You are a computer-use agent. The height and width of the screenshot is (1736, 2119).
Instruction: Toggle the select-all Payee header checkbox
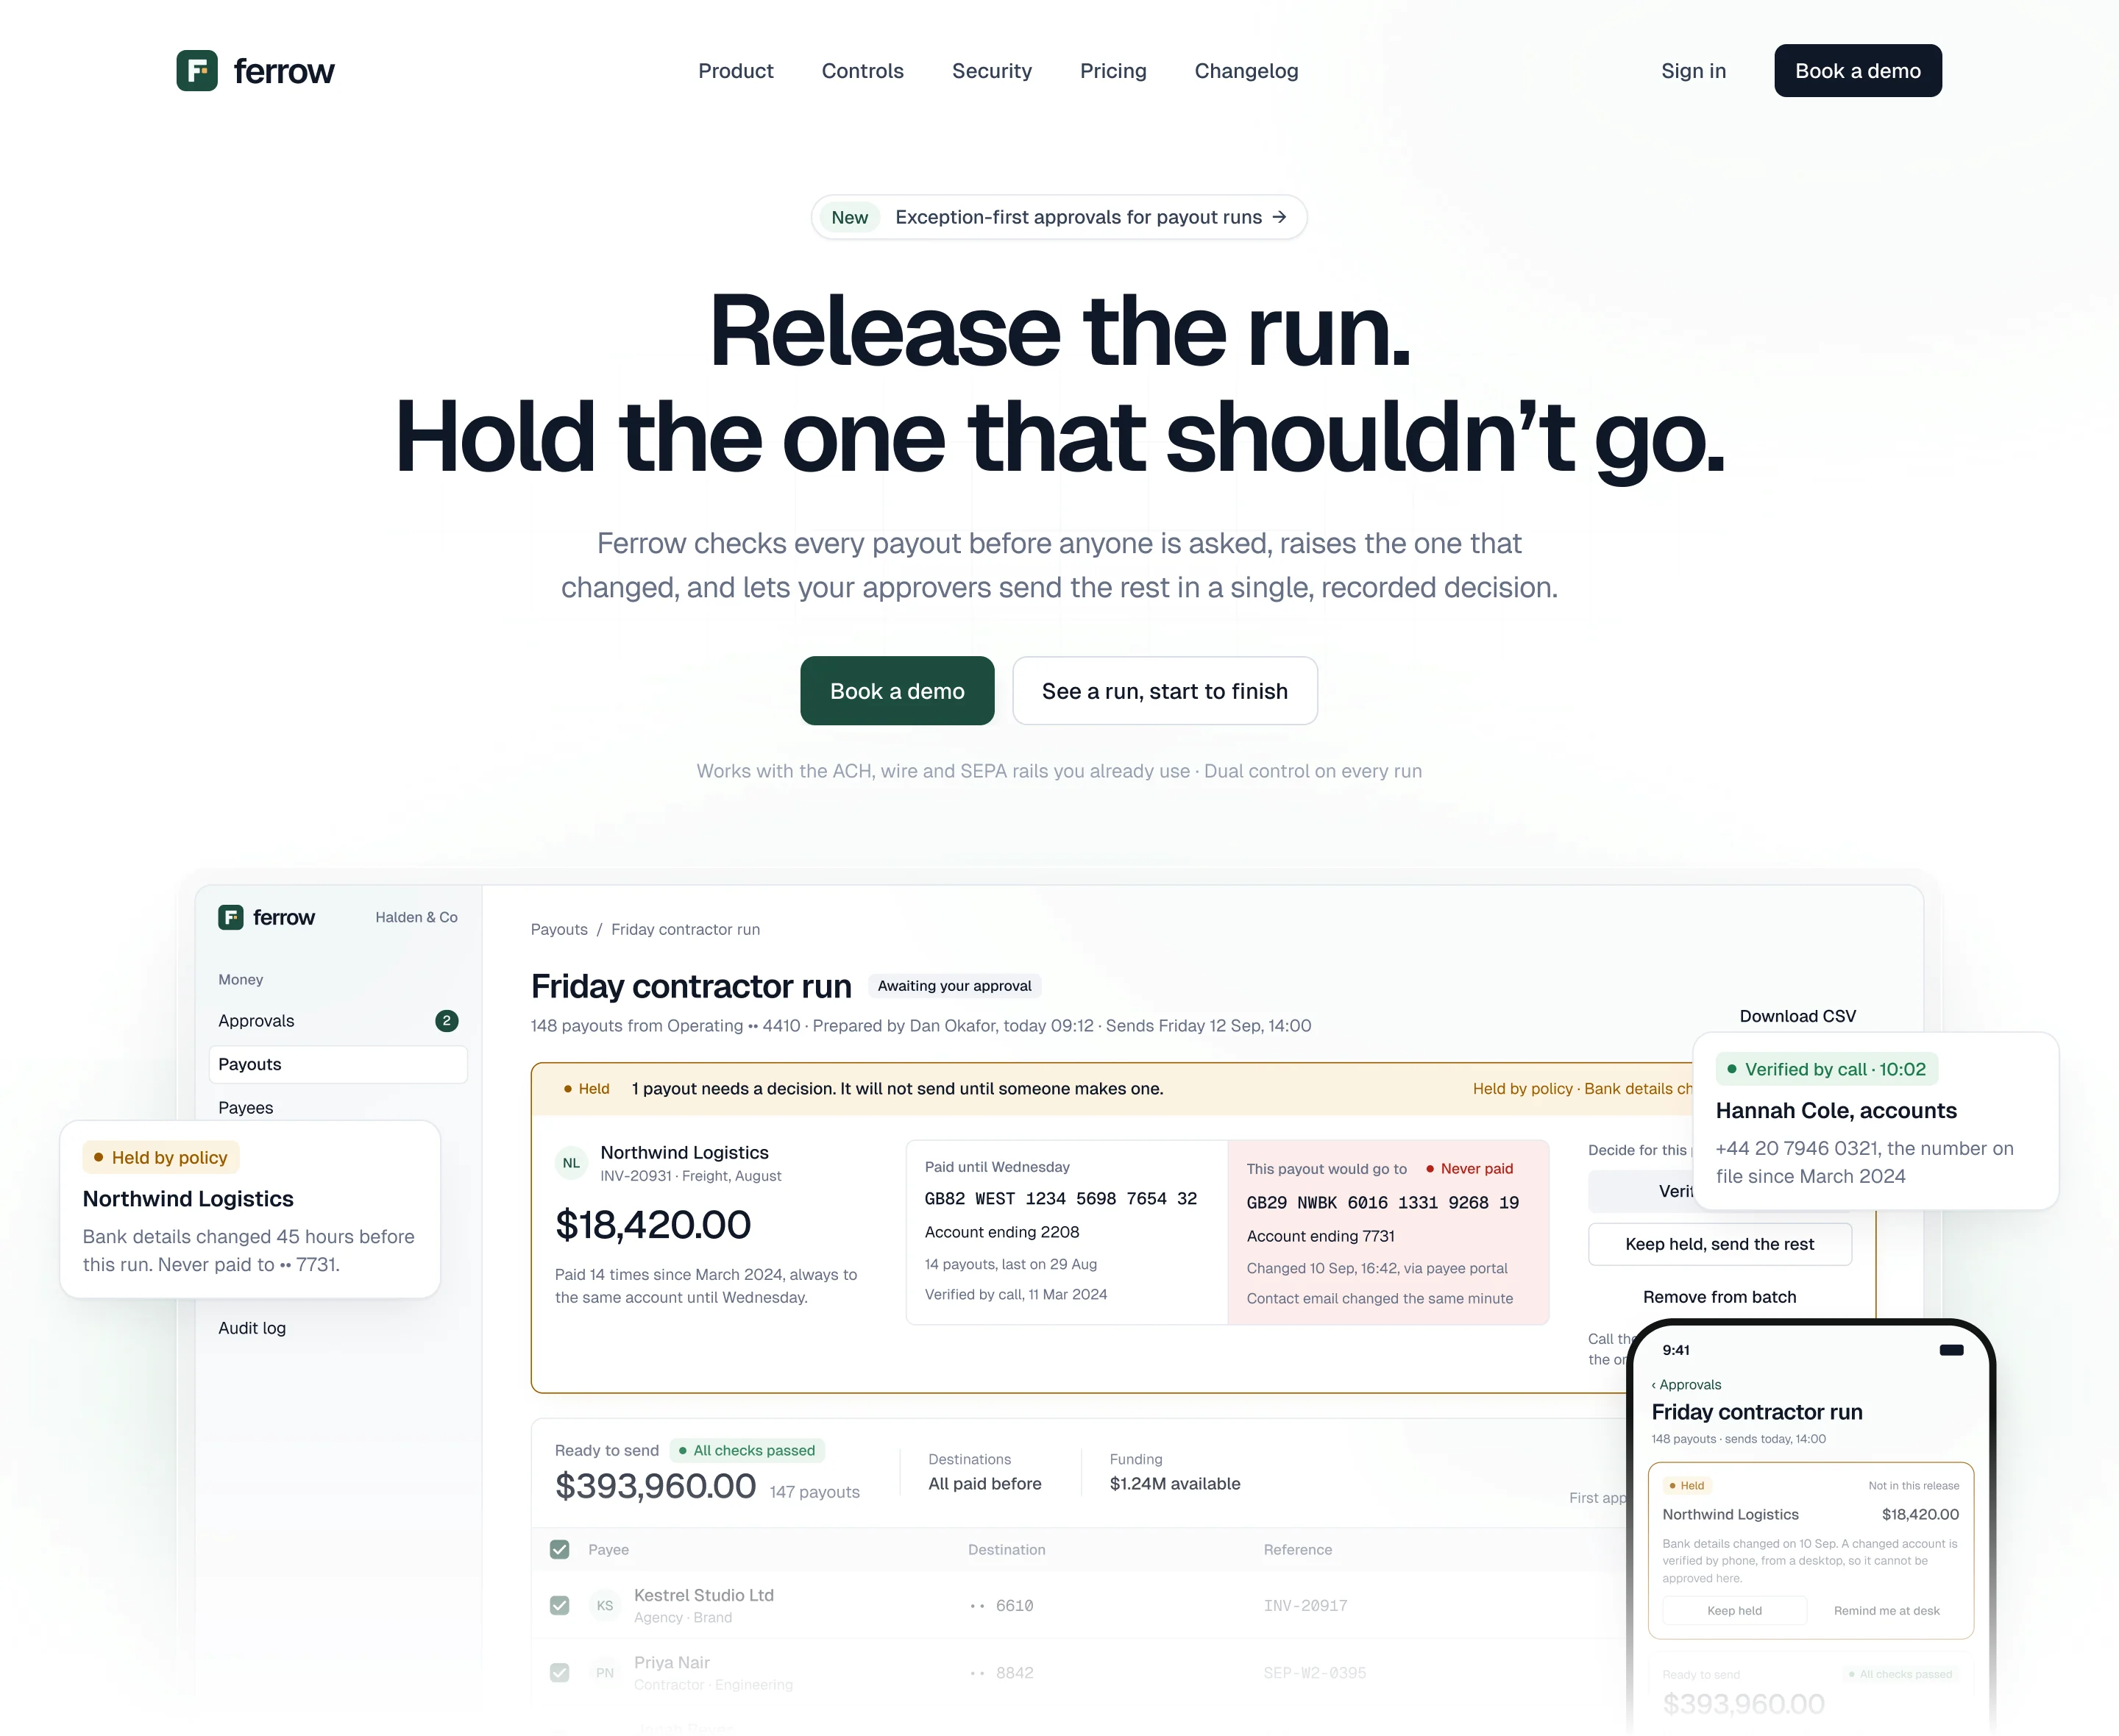click(x=559, y=1549)
